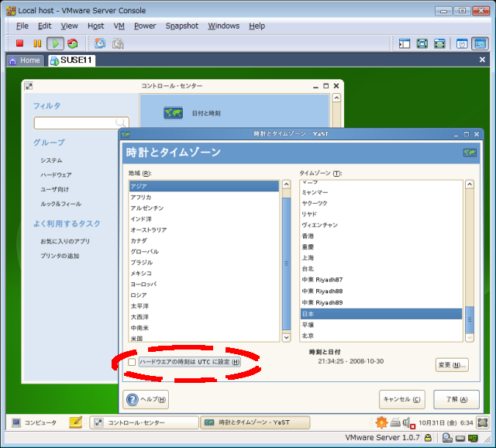Click the green Power On play icon
This screenshot has height=448, width=496.
coord(55,43)
